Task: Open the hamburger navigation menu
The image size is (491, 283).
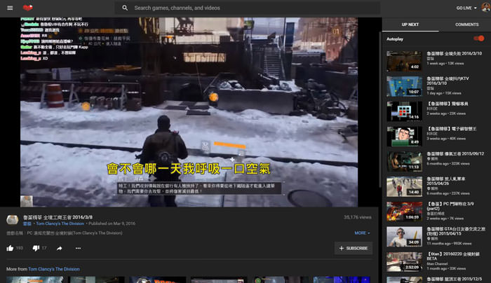Action: (10, 8)
